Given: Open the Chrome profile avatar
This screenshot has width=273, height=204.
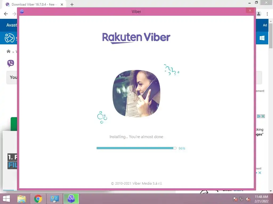Looking at the screenshot, I should click(x=259, y=14).
